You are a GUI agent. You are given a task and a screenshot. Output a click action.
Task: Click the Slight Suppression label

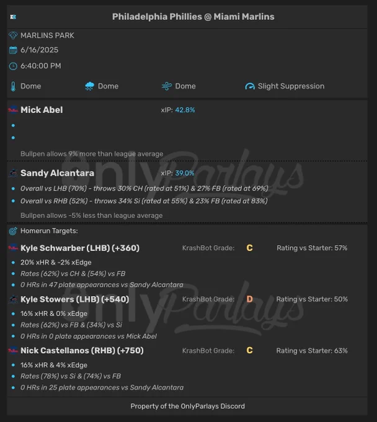291,86
